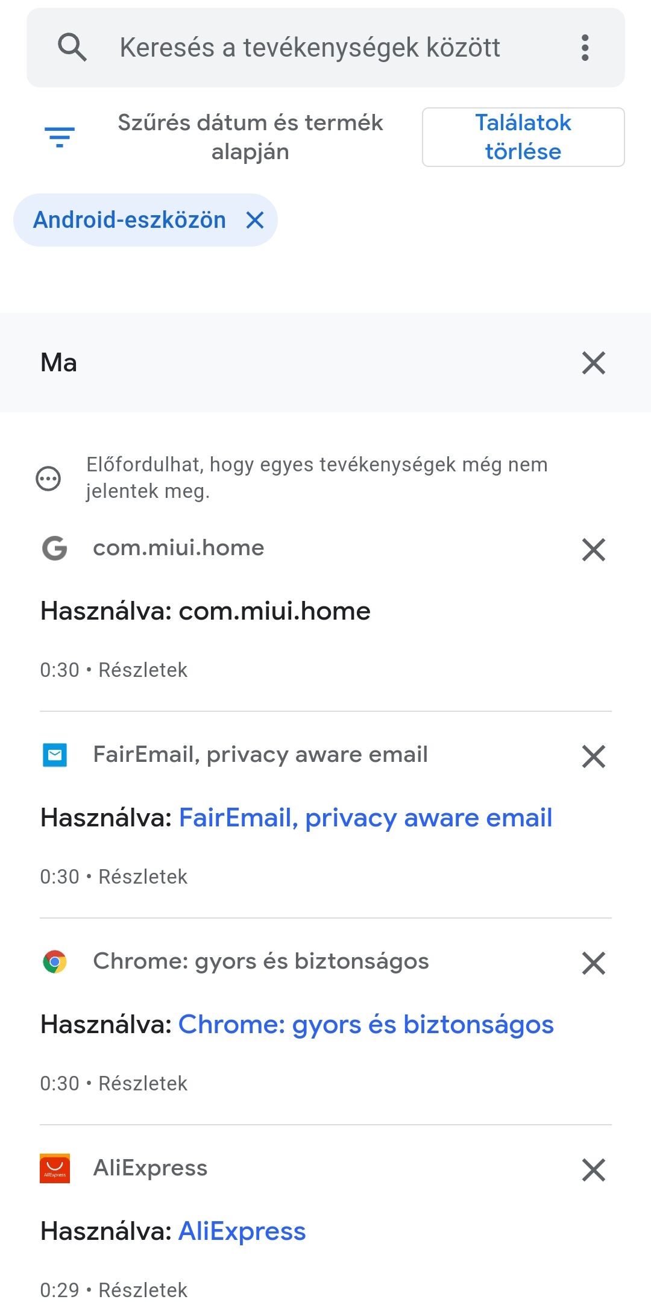Tap the Google G icon
The image size is (651, 1311).
coord(55,548)
